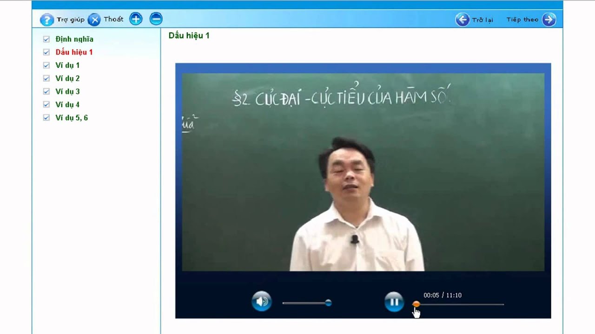
Task: Mute the video with the speaker icon
Action: pos(262,302)
